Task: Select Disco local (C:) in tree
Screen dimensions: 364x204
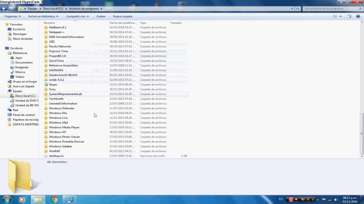Action: tap(25, 96)
